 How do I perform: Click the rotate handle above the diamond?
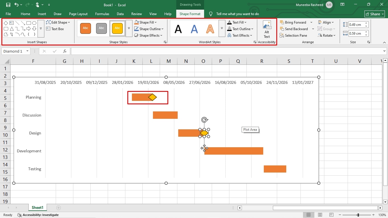click(204, 120)
